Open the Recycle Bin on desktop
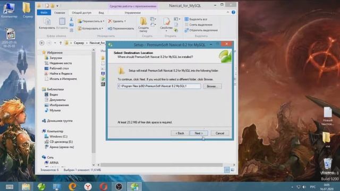Image resolution: width=340 pixels, height=191 pixels. coord(328,164)
